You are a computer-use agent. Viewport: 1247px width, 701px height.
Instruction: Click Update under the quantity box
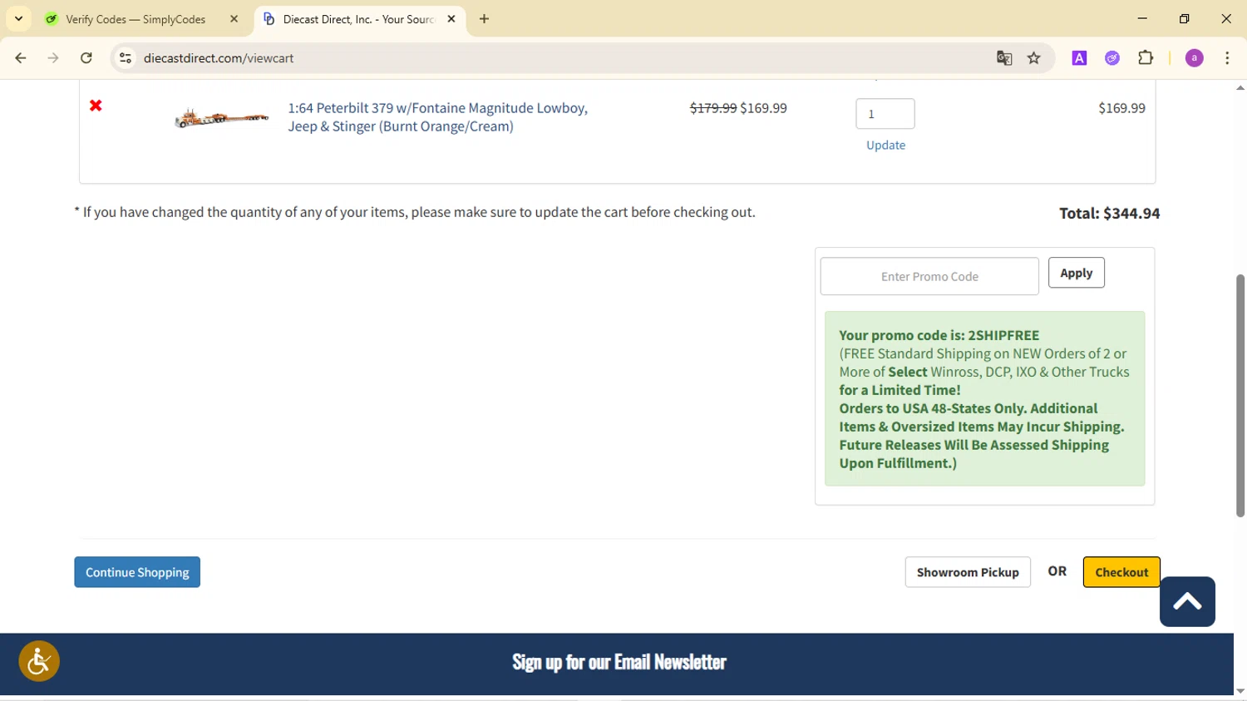[x=885, y=145]
